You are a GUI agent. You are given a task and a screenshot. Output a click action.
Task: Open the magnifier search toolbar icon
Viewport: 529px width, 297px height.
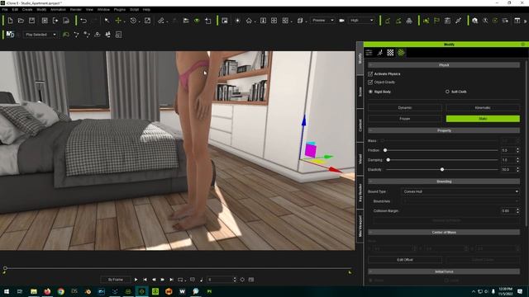[485, 21]
